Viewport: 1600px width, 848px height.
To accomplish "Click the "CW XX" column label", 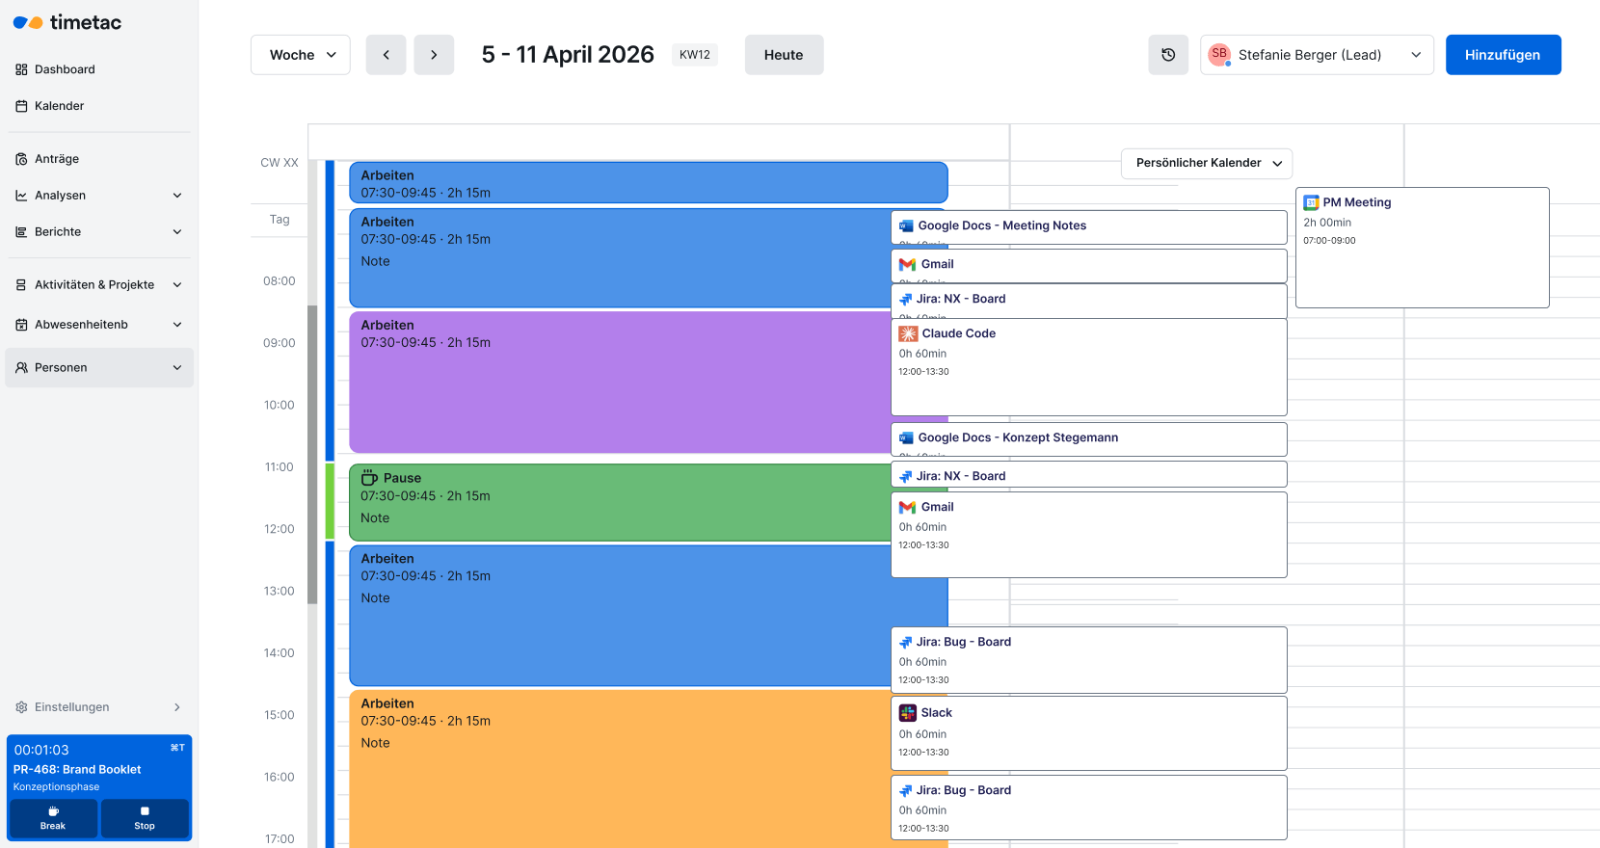I will [280, 163].
